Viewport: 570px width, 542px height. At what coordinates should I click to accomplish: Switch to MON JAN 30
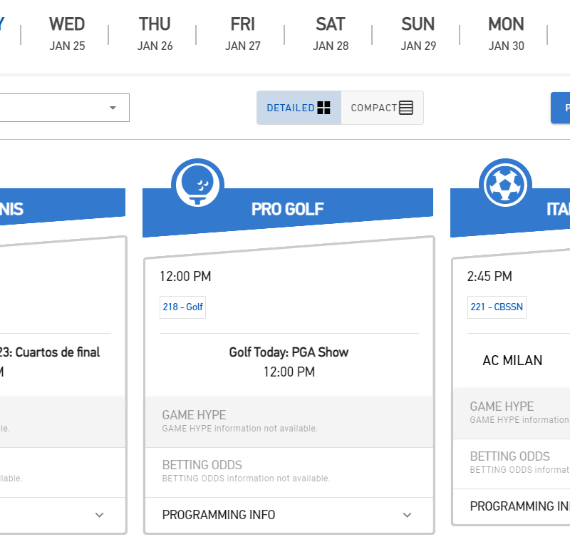click(x=506, y=33)
